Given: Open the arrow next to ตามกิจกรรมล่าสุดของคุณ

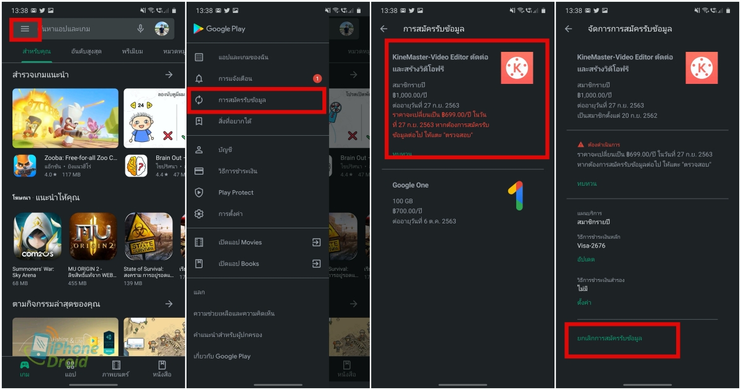Looking at the screenshot, I should click(x=169, y=304).
